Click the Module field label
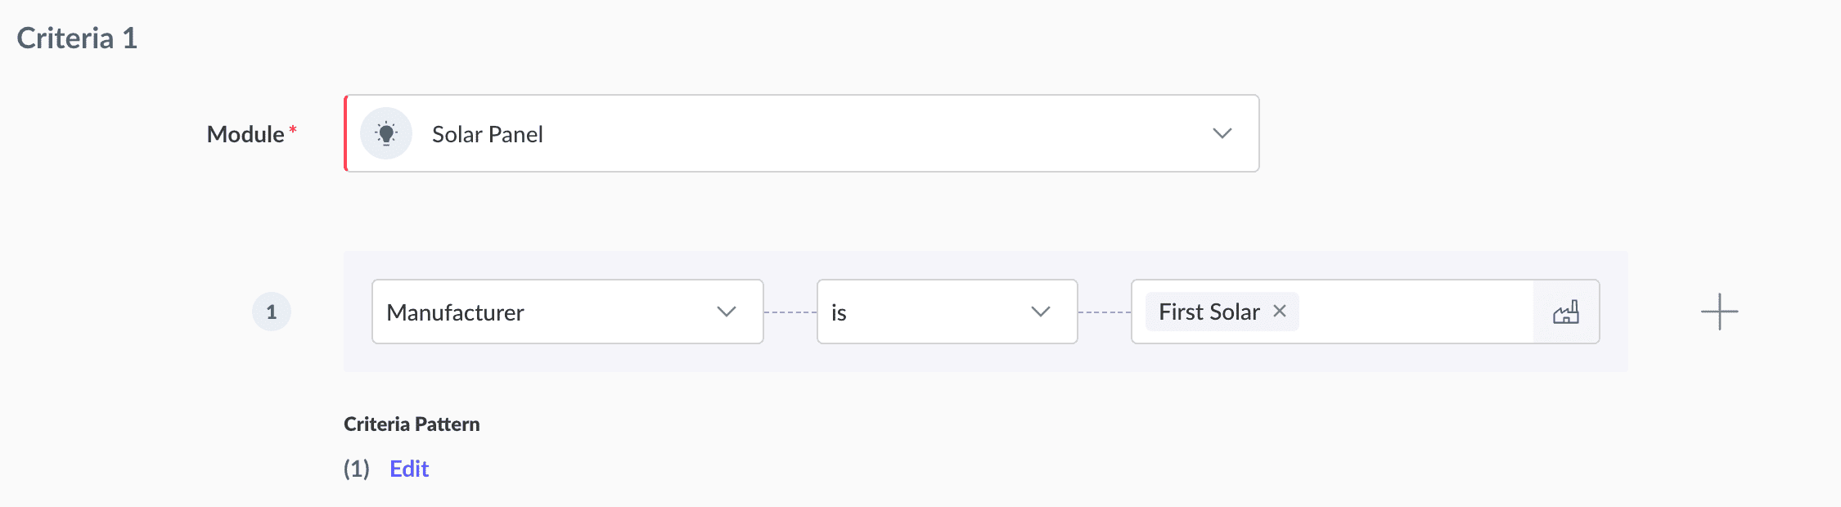The height and width of the screenshot is (507, 1841). [x=245, y=134]
